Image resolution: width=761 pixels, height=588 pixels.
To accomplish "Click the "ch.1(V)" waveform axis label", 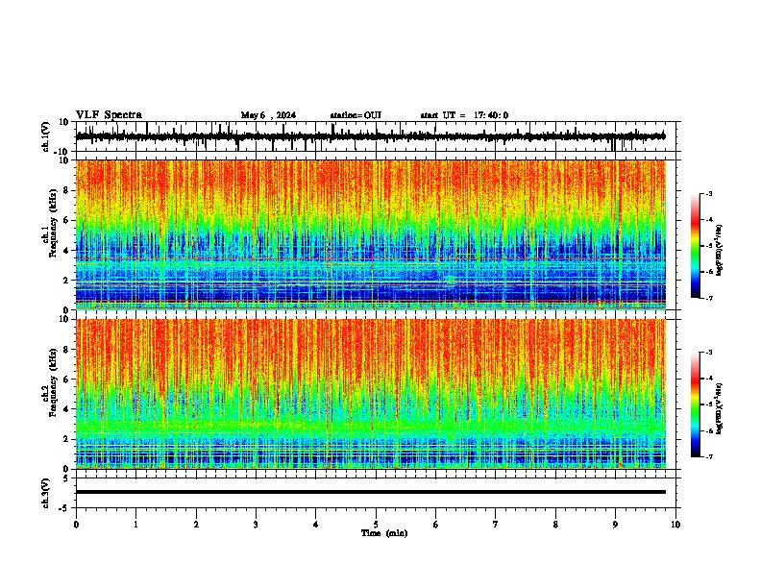I will pos(46,136).
